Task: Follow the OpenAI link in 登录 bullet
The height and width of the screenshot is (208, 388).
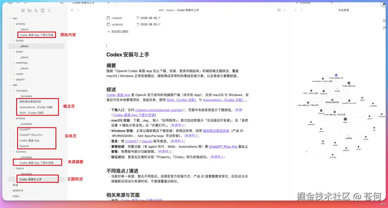Action: pyautogui.click(x=147, y=141)
